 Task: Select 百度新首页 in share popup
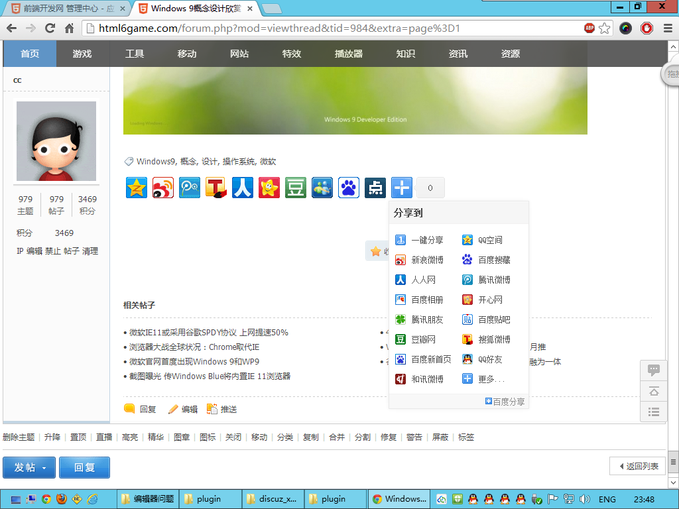point(423,359)
